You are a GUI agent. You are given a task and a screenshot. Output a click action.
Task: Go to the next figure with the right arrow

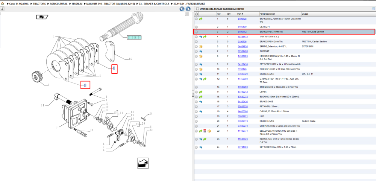[x=188, y=9]
